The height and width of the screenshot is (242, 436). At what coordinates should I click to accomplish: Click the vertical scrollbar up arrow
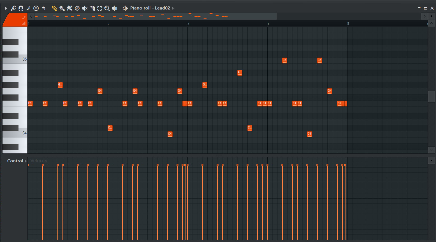[432, 24]
